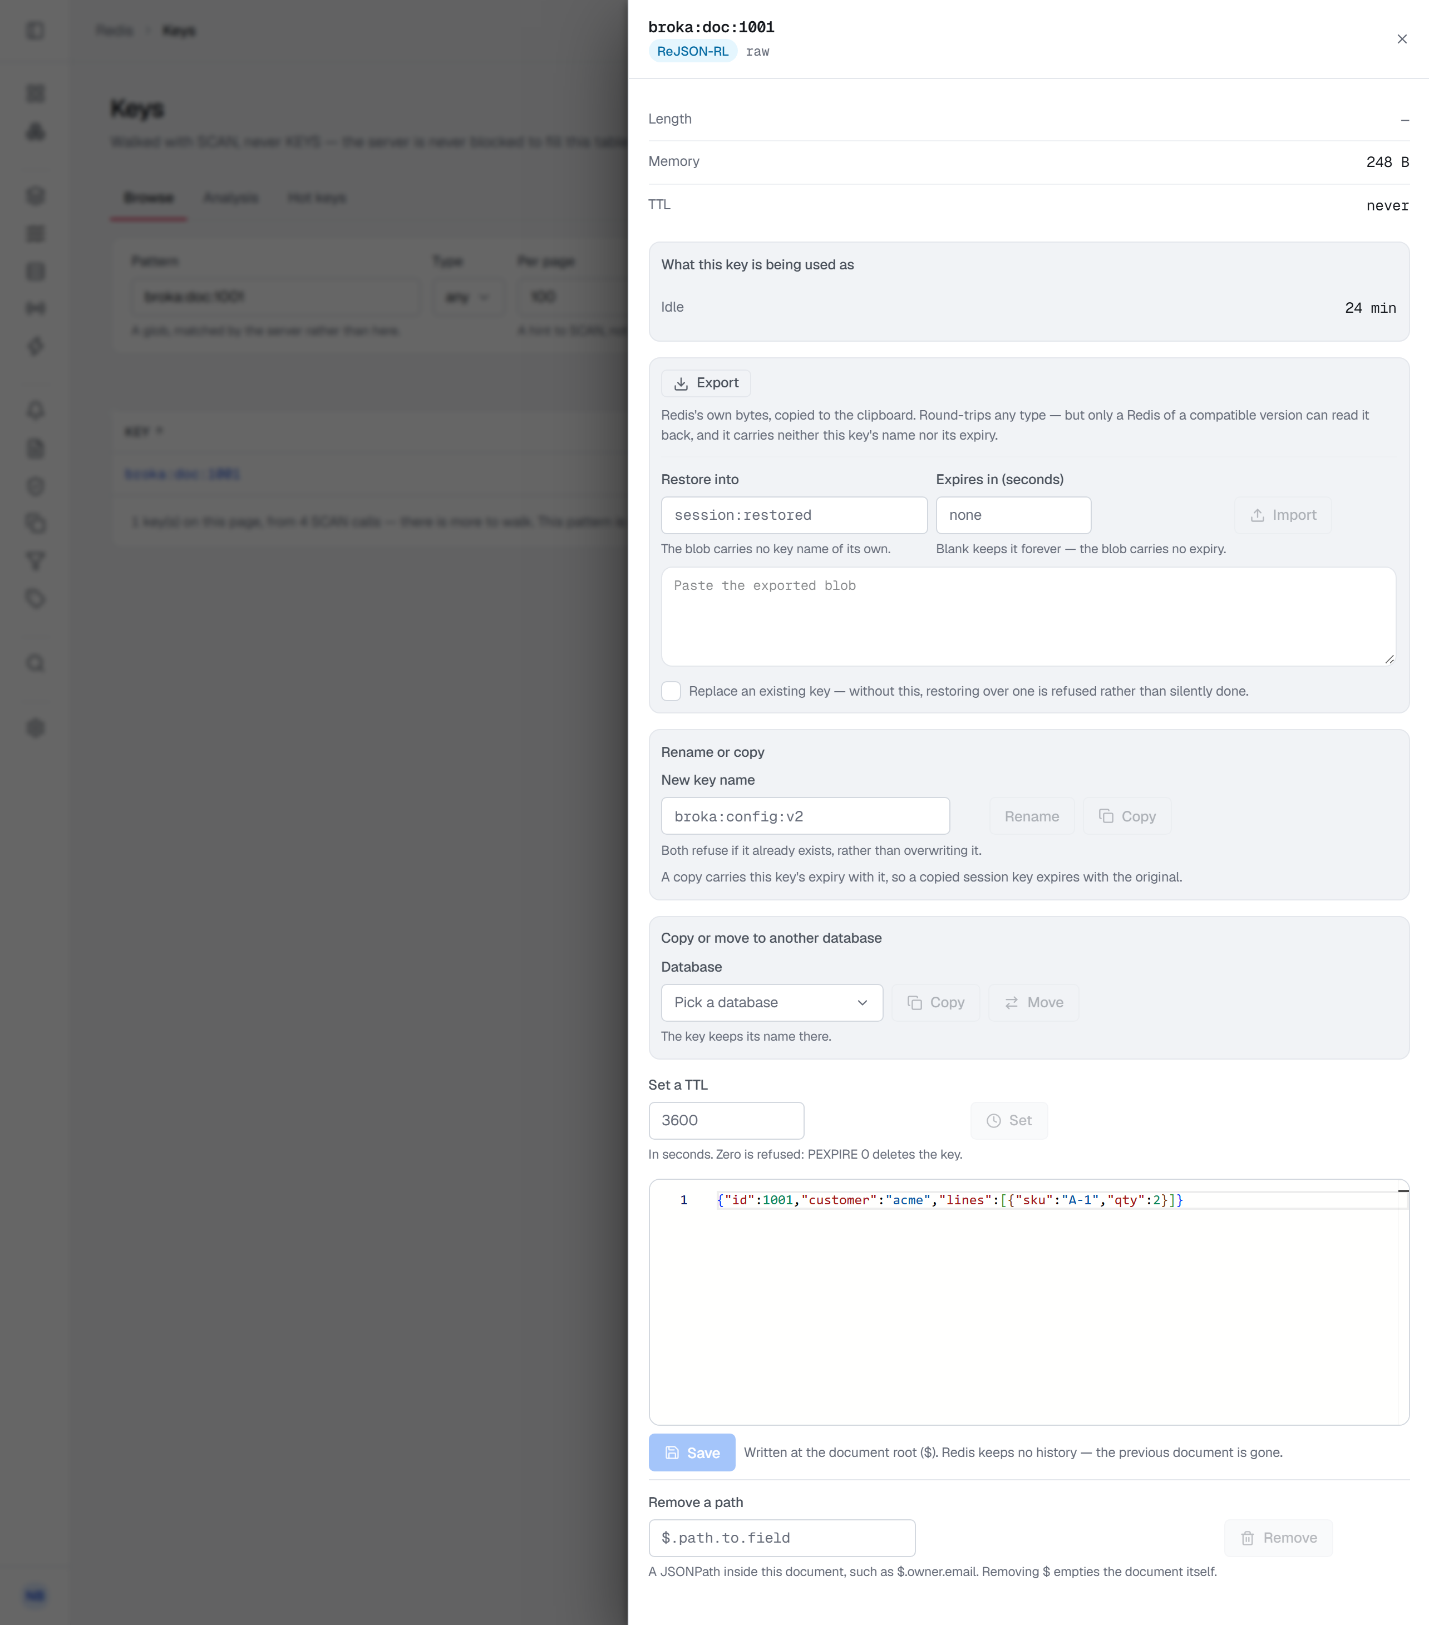
Task: Click the 248 B memory value
Action: (1387, 162)
